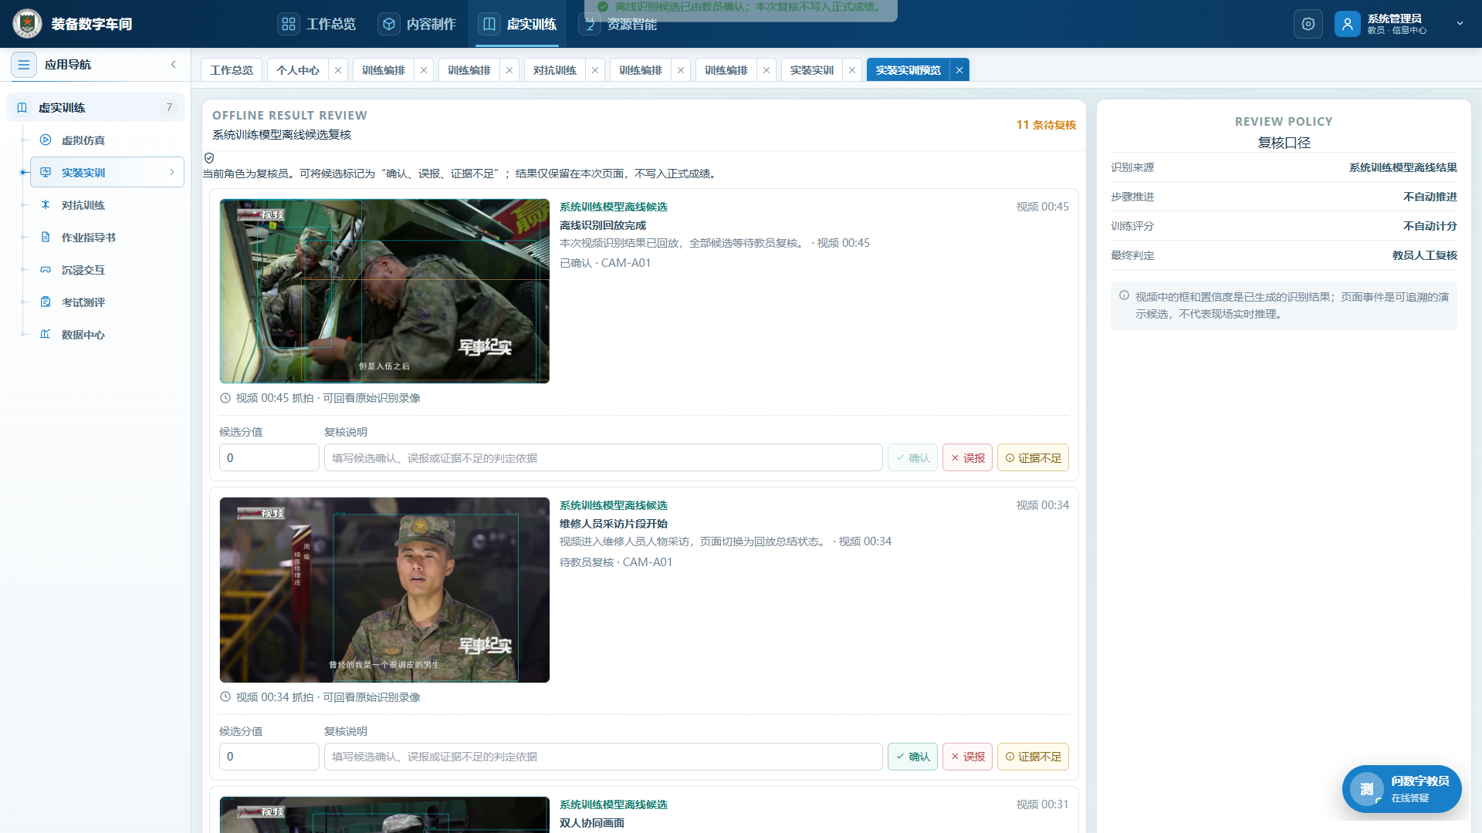Viewport: 1482px width, 833px height.
Task: Select 虚实训练 group header in sidebar
Action: pos(95,108)
